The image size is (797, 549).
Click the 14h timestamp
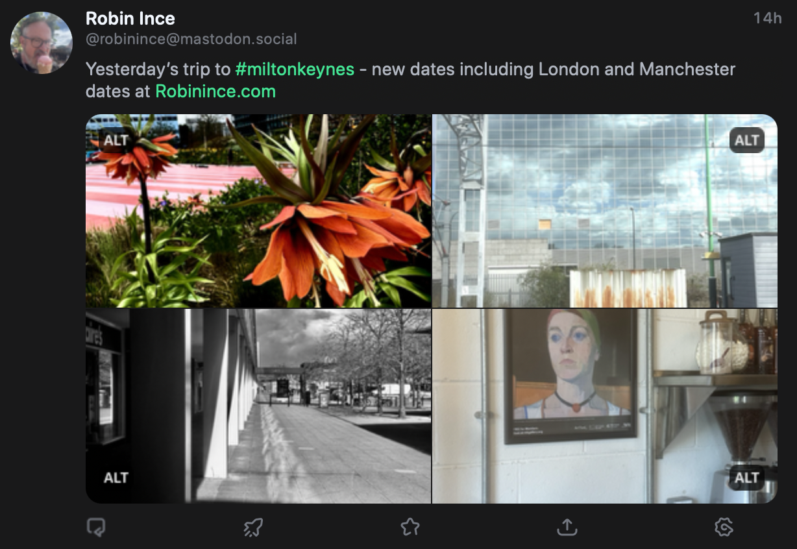(x=767, y=18)
